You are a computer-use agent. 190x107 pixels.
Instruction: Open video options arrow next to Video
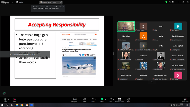pos(18,99)
